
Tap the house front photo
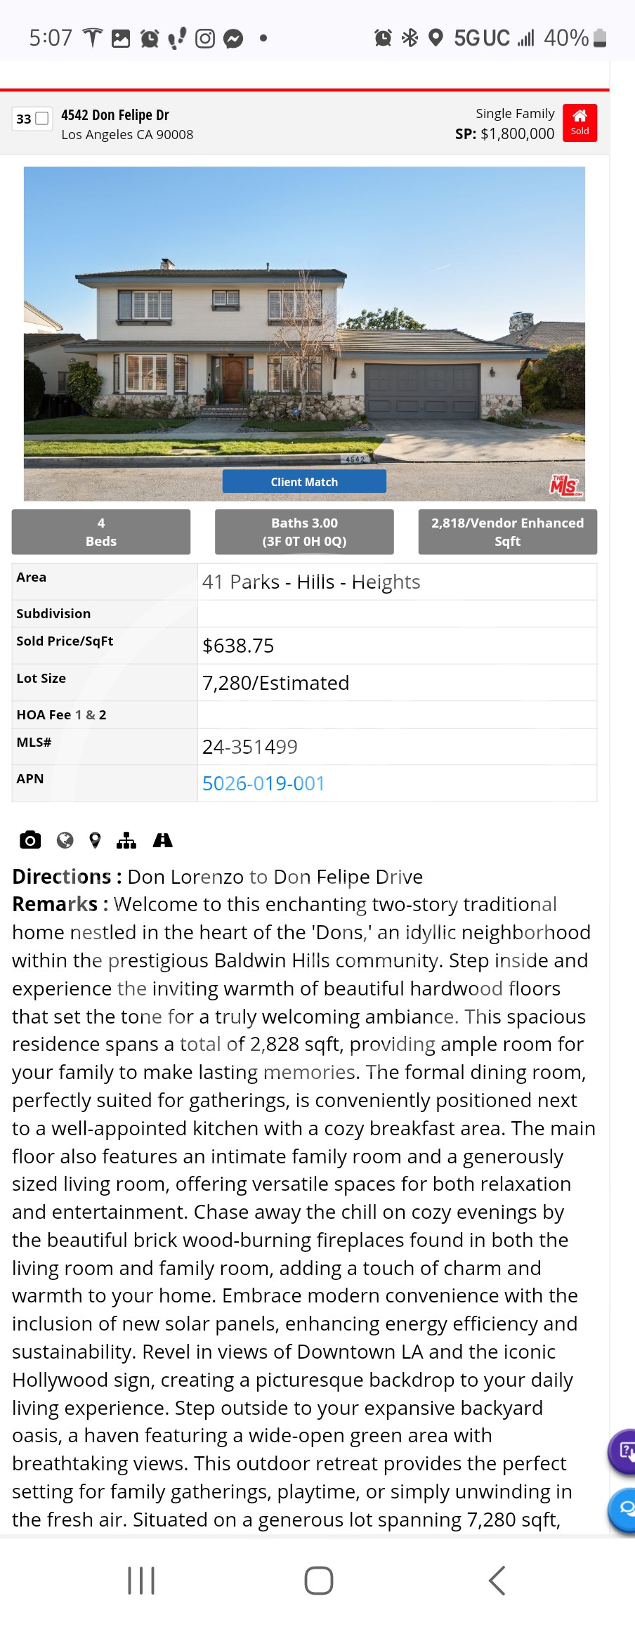304,334
